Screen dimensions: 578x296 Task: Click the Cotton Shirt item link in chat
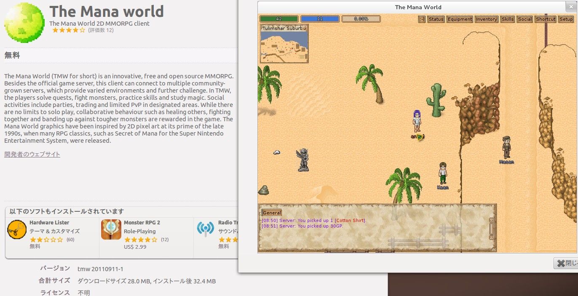pyautogui.click(x=350, y=220)
